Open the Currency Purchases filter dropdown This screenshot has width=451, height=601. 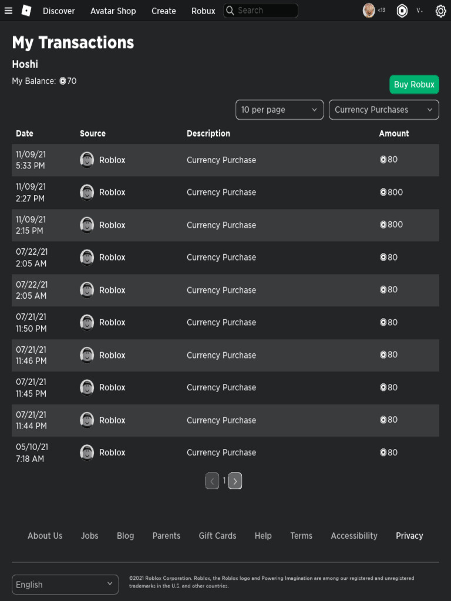pos(383,110)
